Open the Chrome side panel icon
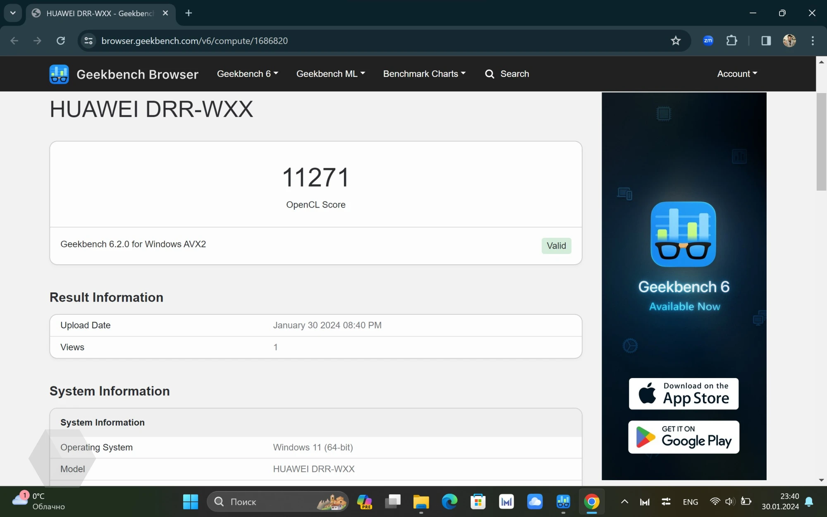Viewport: 827px width, 517px height. [766, 41]
